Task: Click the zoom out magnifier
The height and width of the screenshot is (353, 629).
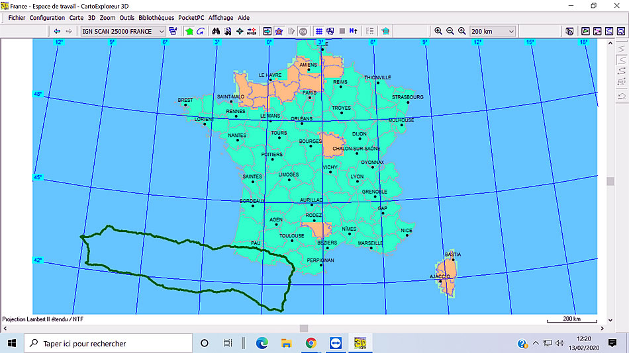Action: click(450, 31)
